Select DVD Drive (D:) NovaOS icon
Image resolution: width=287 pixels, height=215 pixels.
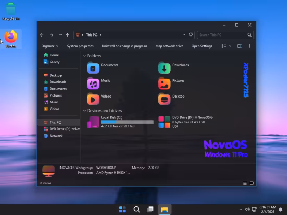(x=164, y=122)
